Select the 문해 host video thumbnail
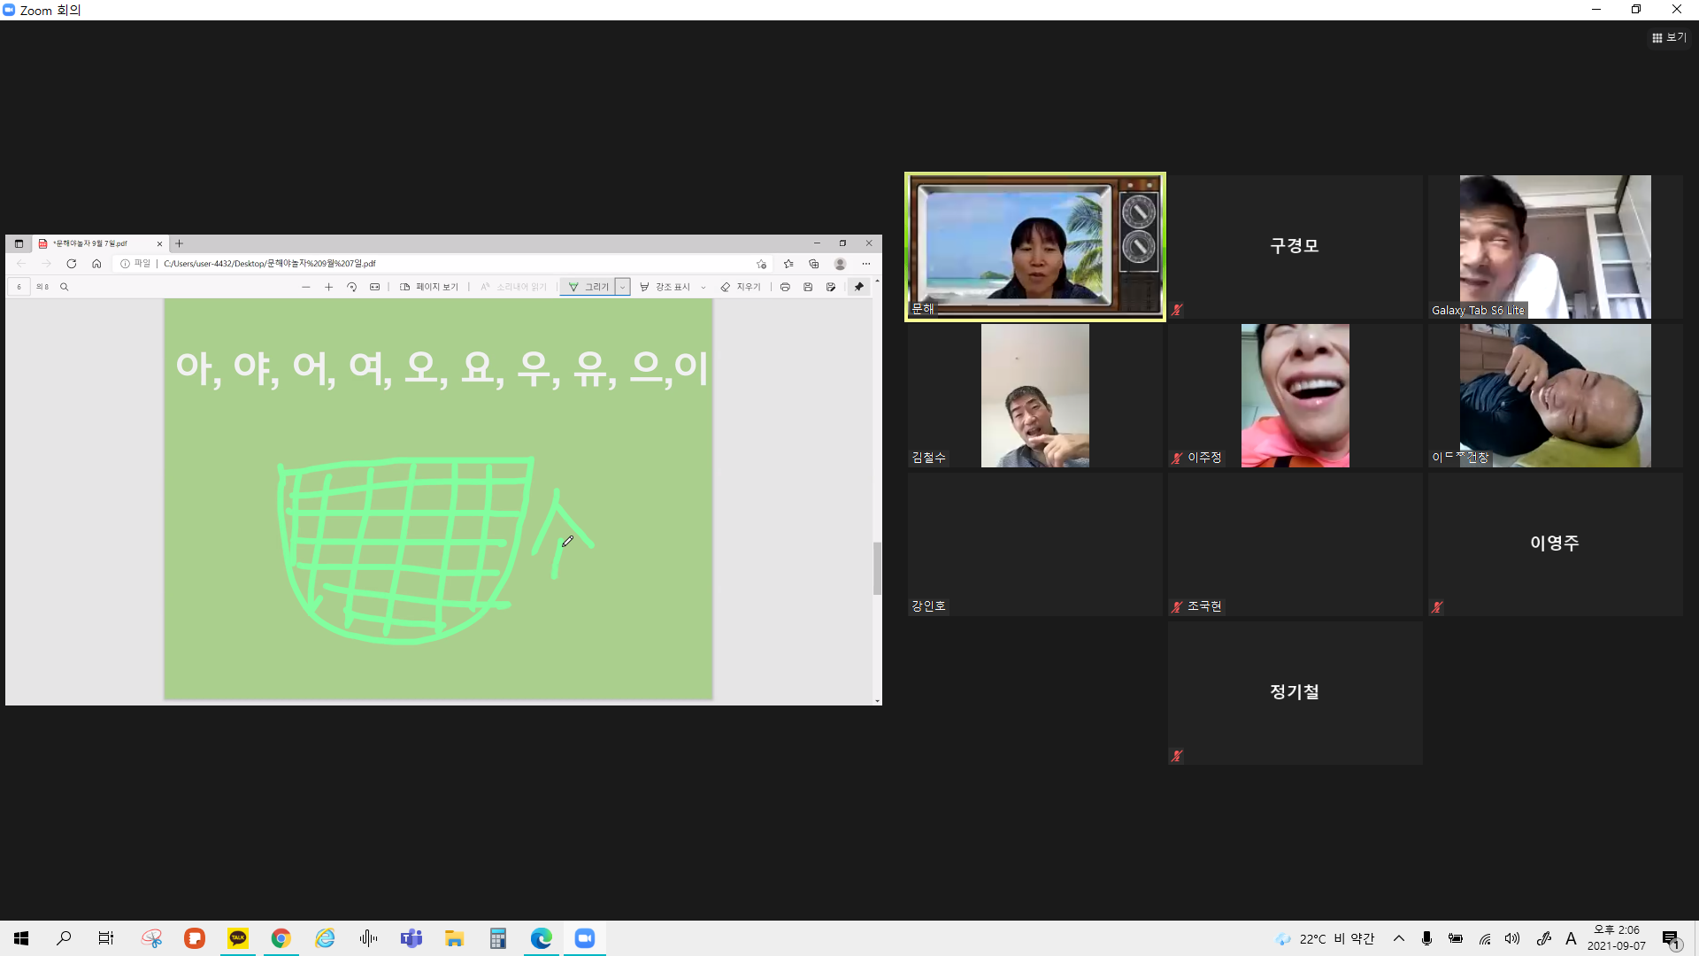1699x956 pixels. point(1034,246)
